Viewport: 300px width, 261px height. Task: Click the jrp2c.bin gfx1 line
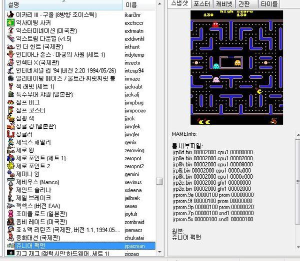pyautogui.click(x=212, y=183)
